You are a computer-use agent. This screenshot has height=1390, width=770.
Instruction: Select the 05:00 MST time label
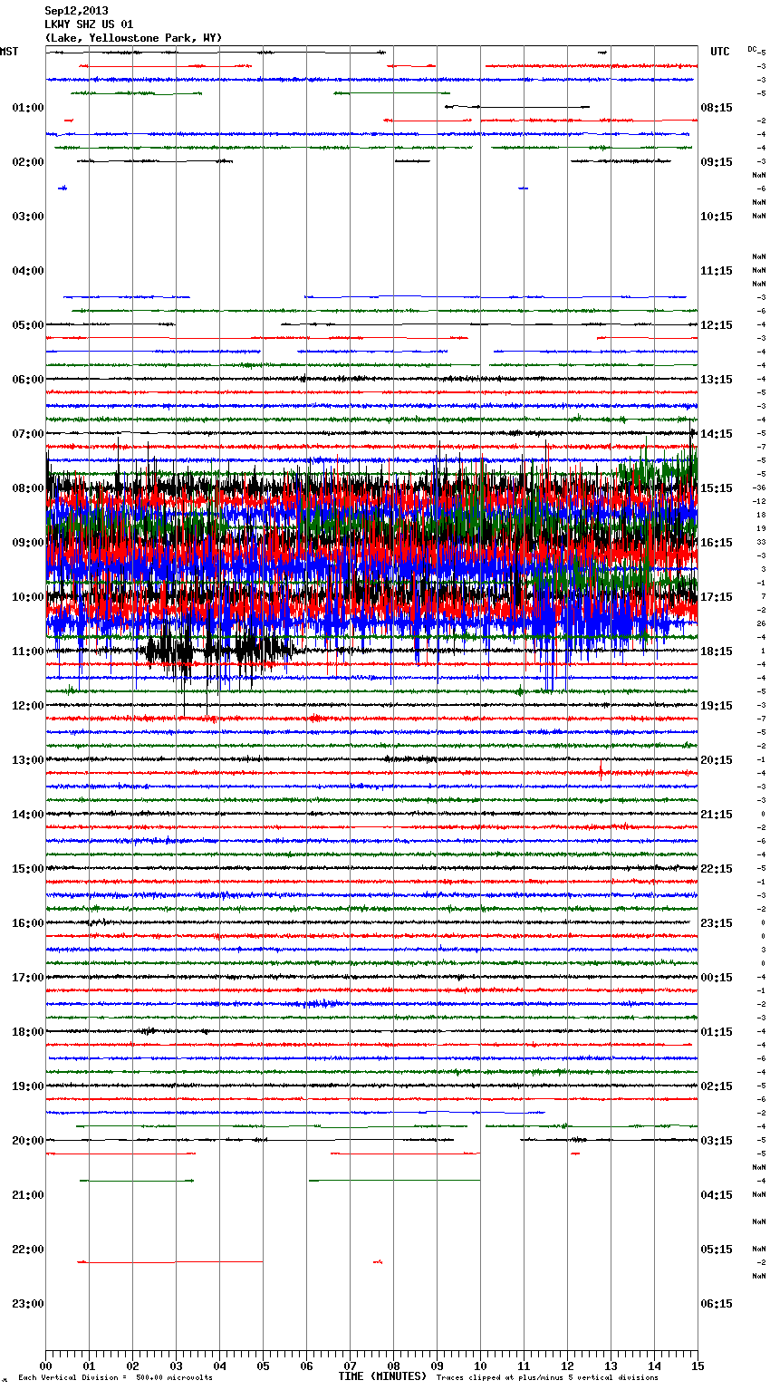(28, 325)
